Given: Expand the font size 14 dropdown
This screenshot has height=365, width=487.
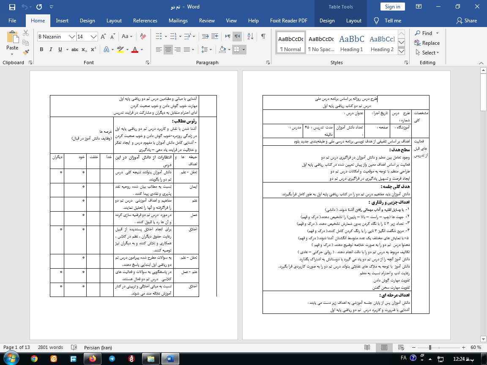Looking at the screenshot, I should (x=94, y=37).
